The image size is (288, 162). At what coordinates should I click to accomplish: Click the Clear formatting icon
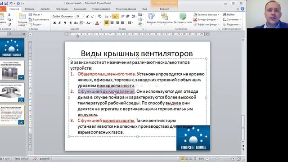[x=99, y=16]
